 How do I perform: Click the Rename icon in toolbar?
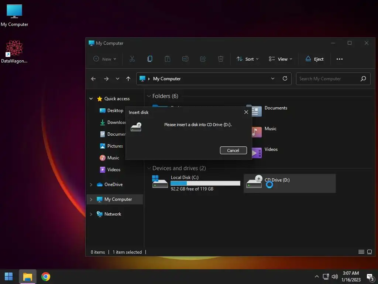pyautogui.click(x=185, y=59)
